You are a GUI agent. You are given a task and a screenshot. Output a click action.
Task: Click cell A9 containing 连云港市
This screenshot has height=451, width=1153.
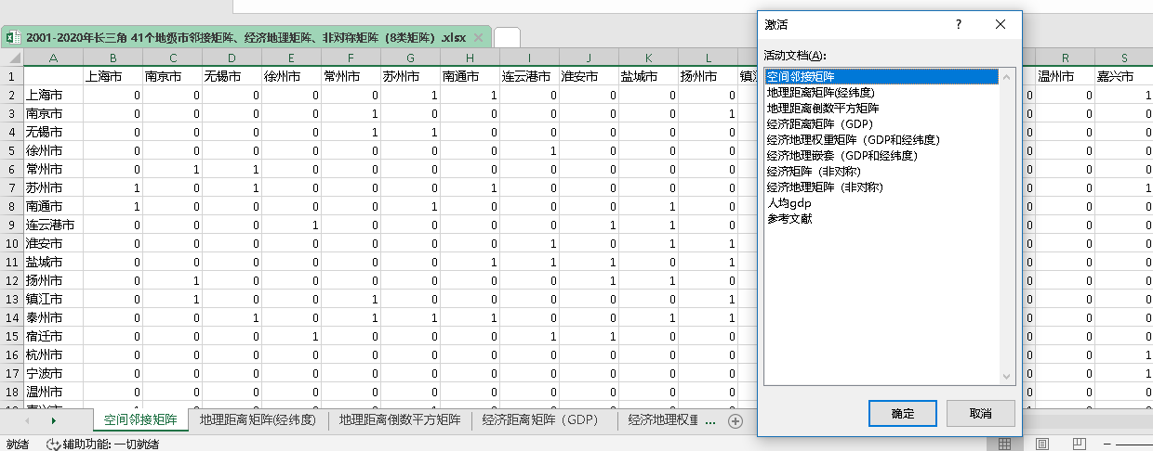pos(53,225)
